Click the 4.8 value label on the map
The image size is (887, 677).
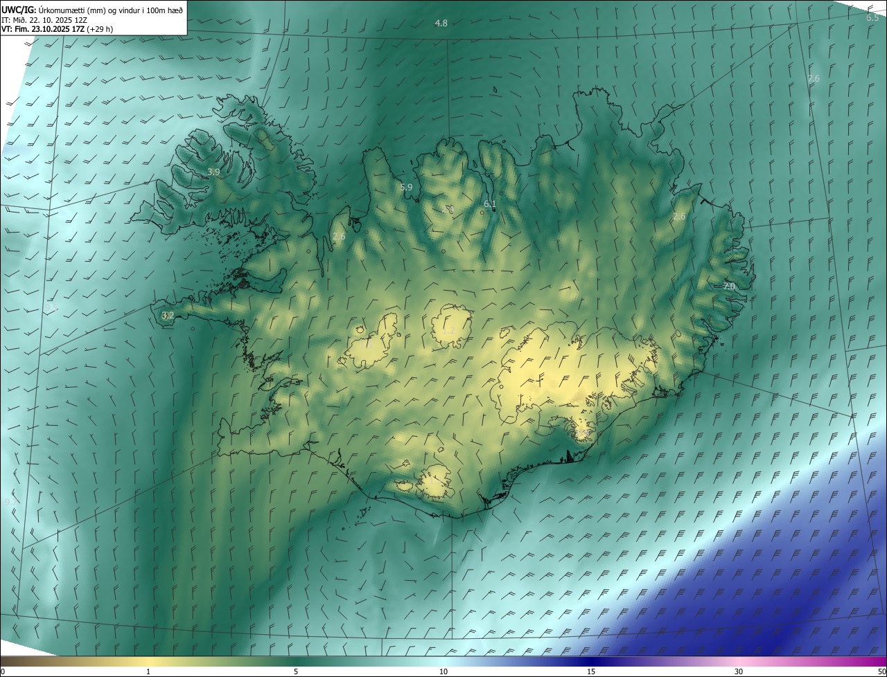pyautogui.click(x=441, y=24)
